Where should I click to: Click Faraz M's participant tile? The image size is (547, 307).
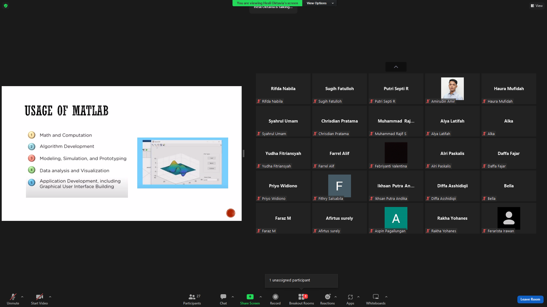point(283,218)
